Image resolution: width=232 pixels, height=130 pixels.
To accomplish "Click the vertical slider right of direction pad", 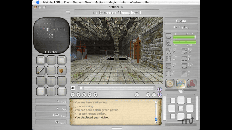I will click(197, 108).
